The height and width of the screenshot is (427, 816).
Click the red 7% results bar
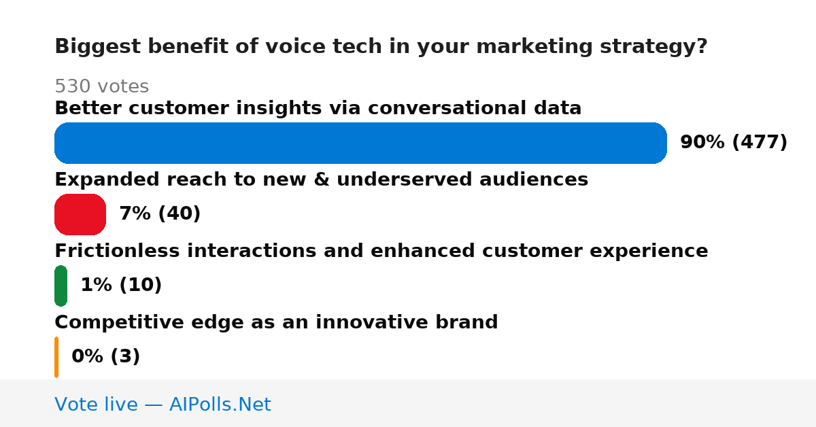pos(80,214)
